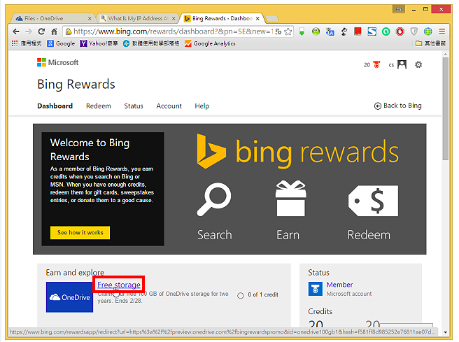Open the Google Analytics bookmark
The width and height of the screenshot is (459, 342).
[x=210, y=43]
